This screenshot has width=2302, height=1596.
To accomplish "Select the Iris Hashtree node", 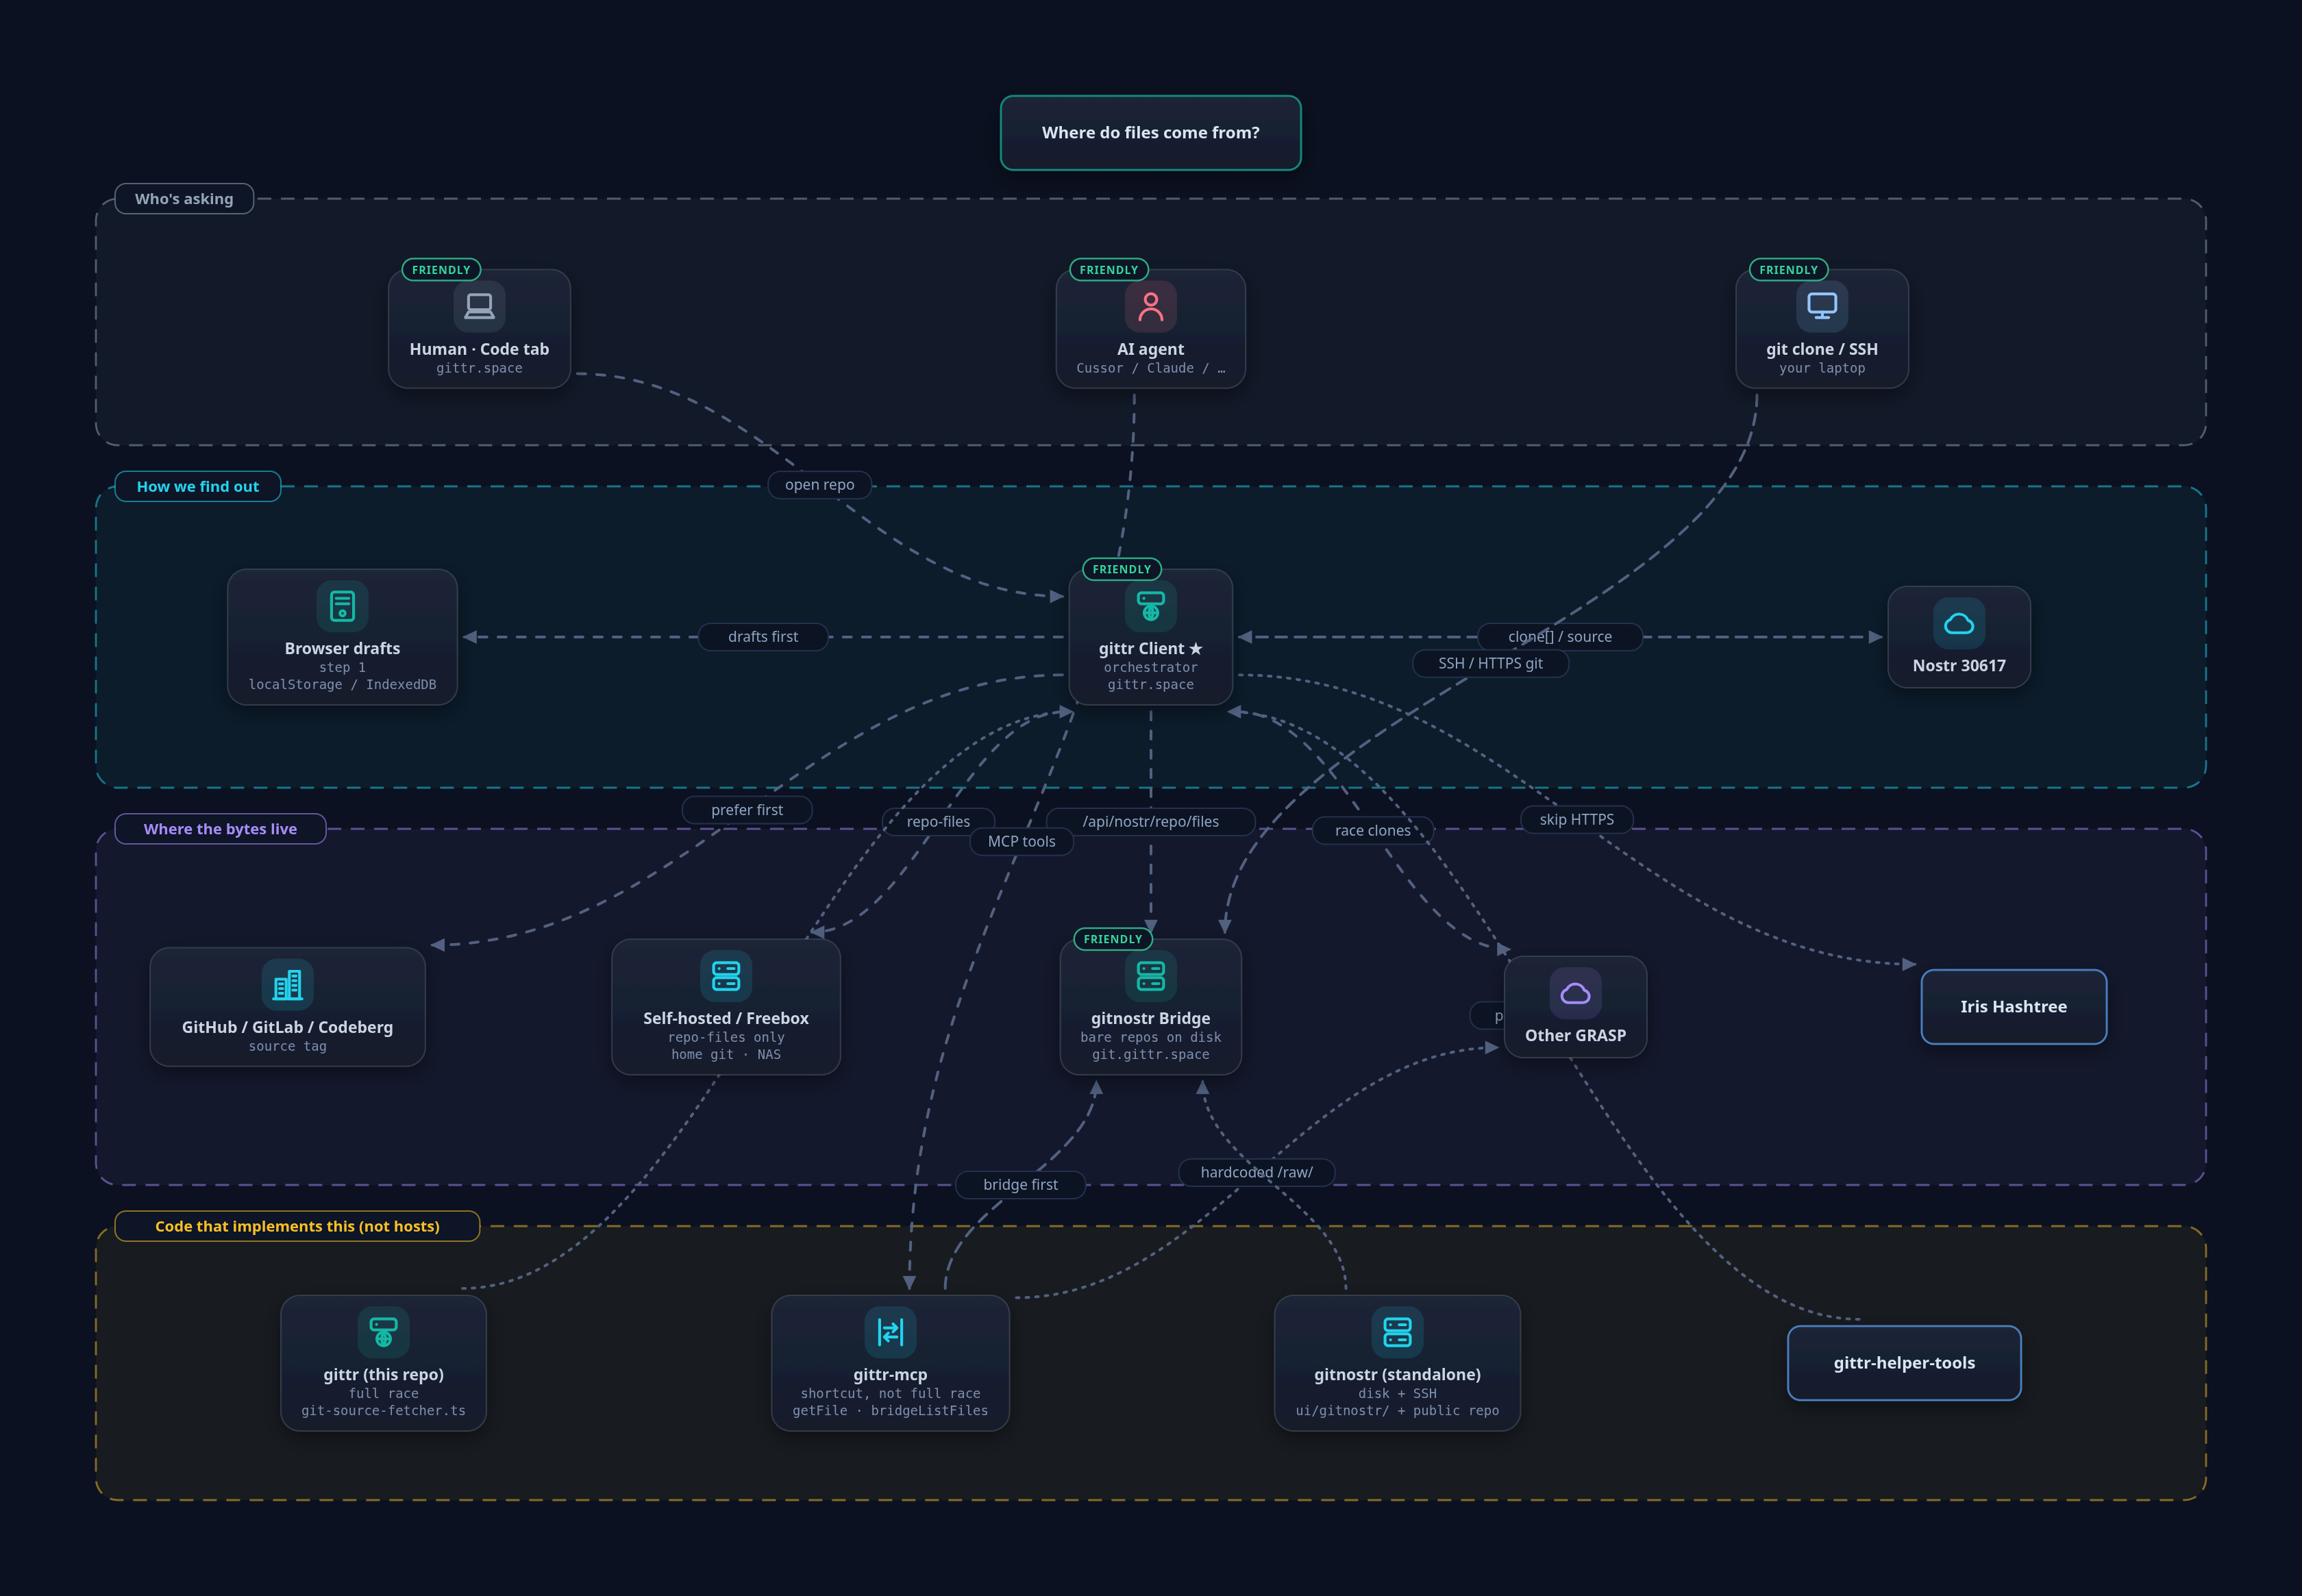I will [2013, 1007].
